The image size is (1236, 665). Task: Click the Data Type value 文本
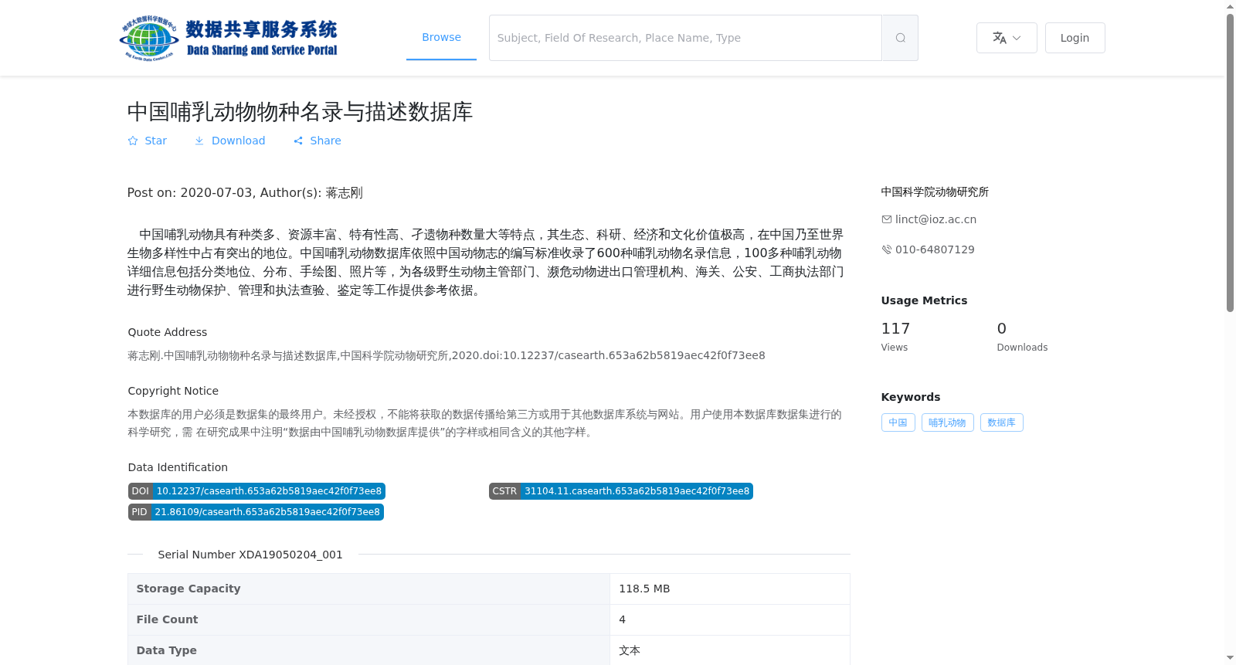tap(630, 650)
